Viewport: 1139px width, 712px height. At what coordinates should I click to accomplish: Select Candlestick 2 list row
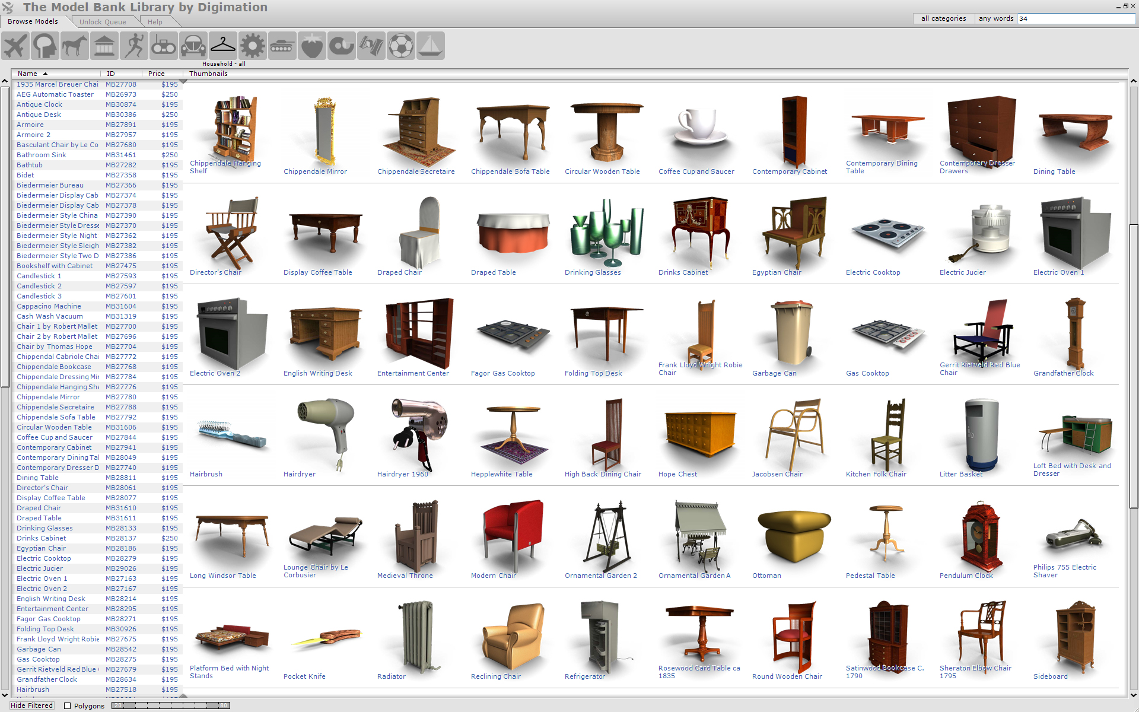click(x=97, y=286)
